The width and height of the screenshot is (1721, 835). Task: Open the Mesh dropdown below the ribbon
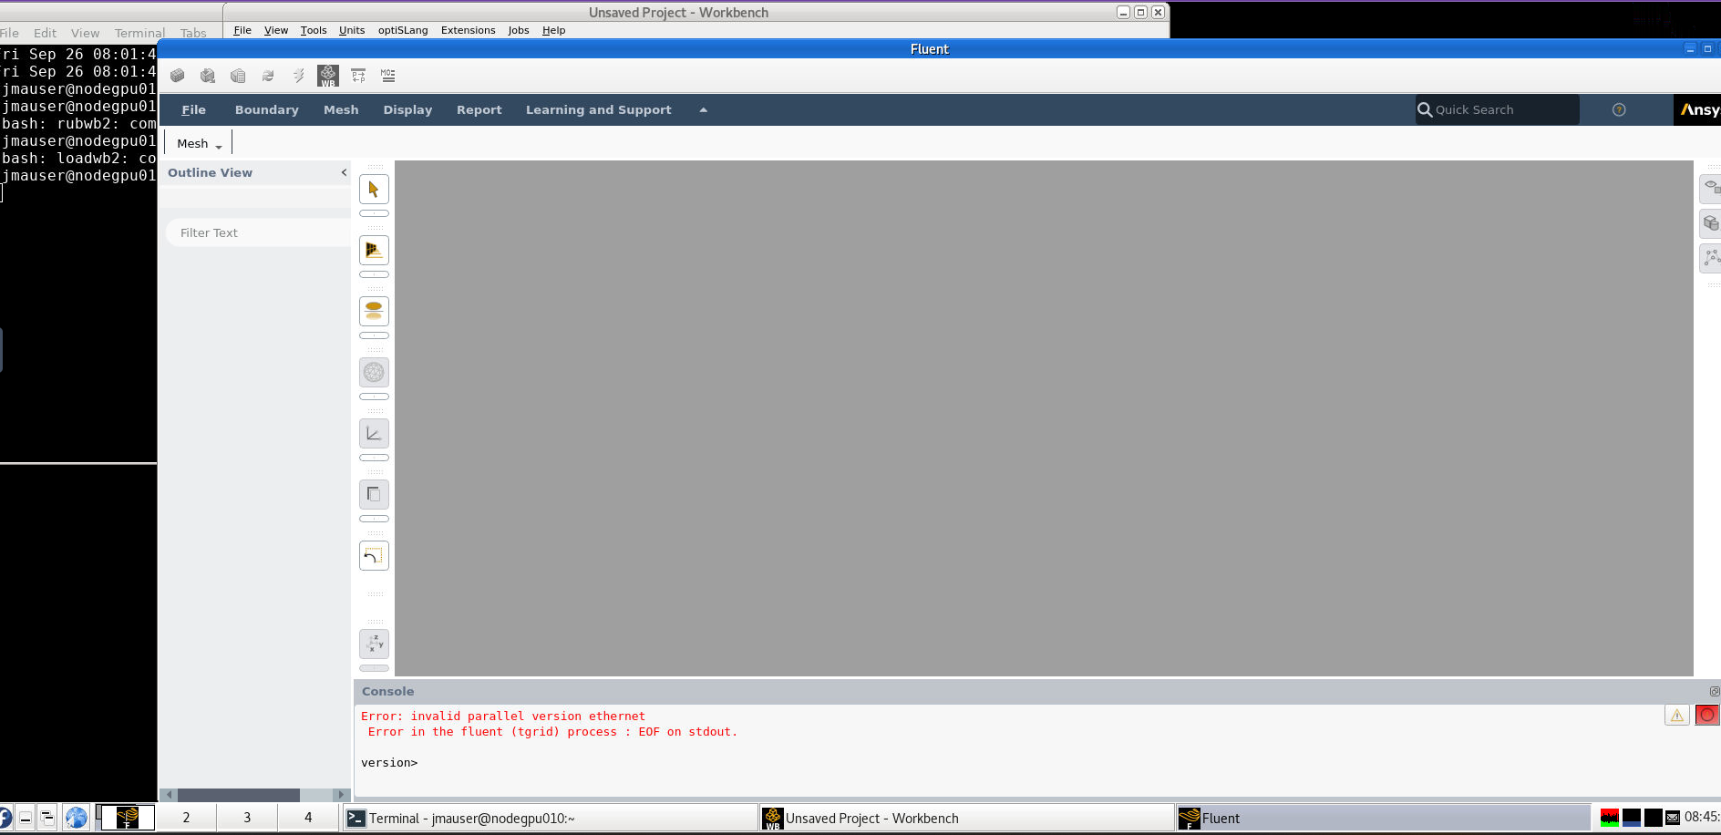pos(200,143)
